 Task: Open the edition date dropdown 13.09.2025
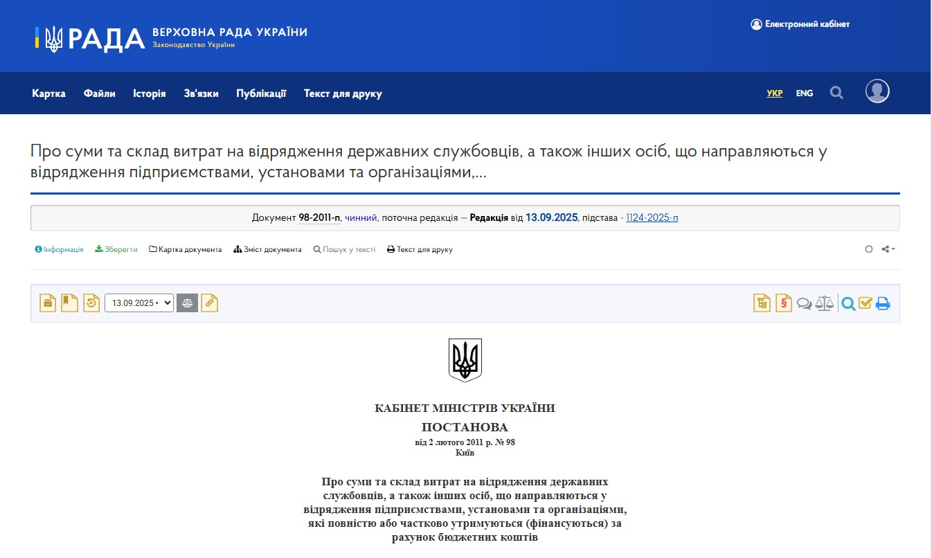138,303
